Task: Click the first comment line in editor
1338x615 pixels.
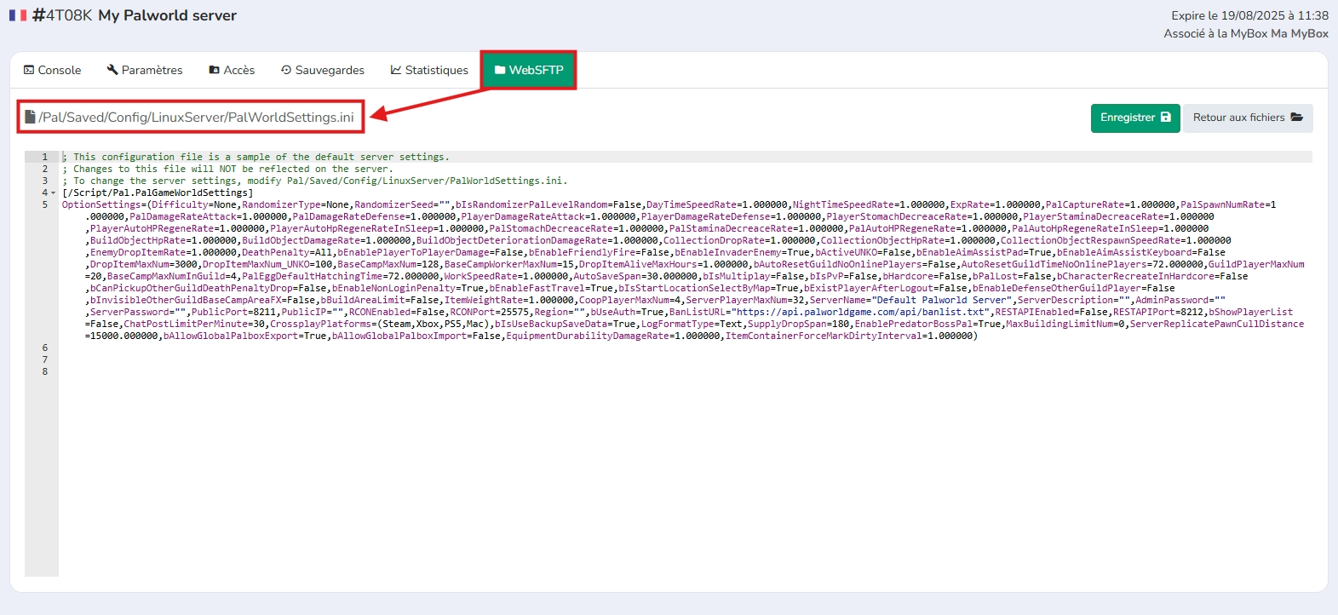Action: [256, 157]
